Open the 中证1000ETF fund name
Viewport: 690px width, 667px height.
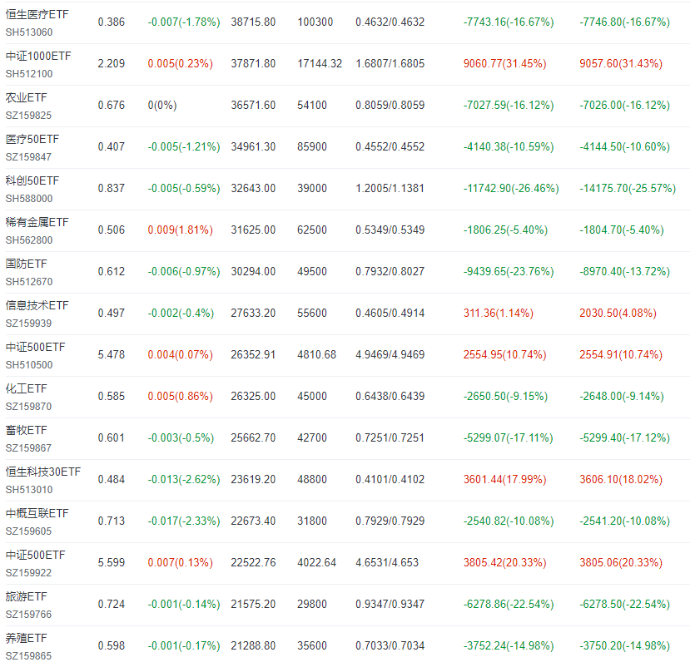click(38, 56)
